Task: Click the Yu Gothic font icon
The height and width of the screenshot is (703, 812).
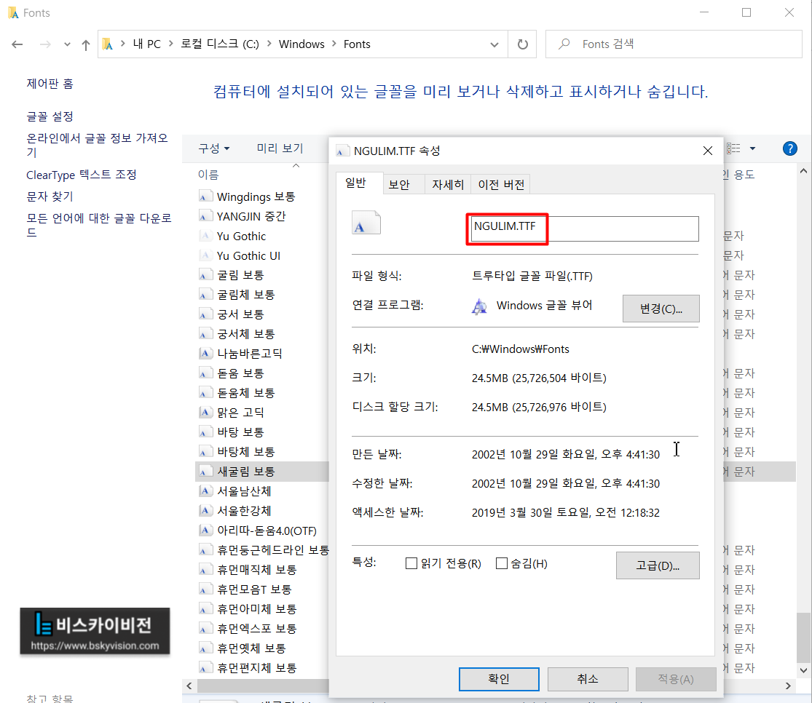Action: 205,236
